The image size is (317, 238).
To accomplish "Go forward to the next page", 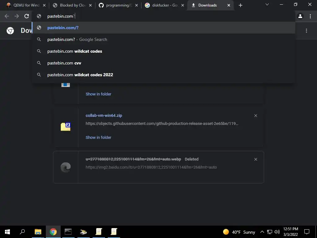I will coord(17,16).
